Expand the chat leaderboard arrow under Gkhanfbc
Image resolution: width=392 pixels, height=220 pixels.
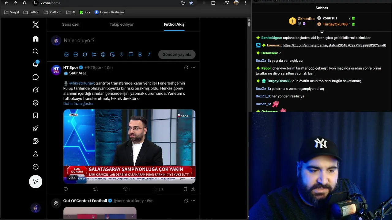322,31
